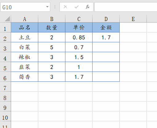Image resolution: width=157 pixels, height=128 pixels.
Task: Click the formula bar resize dots handle
Action: 55,7
